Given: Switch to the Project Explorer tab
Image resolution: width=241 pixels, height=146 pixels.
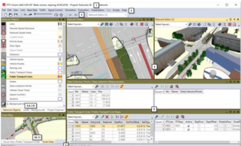Looking at the screenshot, I should (x=56, y=110).
